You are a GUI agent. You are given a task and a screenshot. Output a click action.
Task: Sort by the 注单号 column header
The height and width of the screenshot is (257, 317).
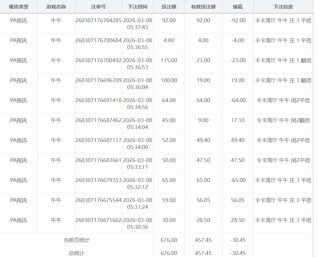pos(98,7)
